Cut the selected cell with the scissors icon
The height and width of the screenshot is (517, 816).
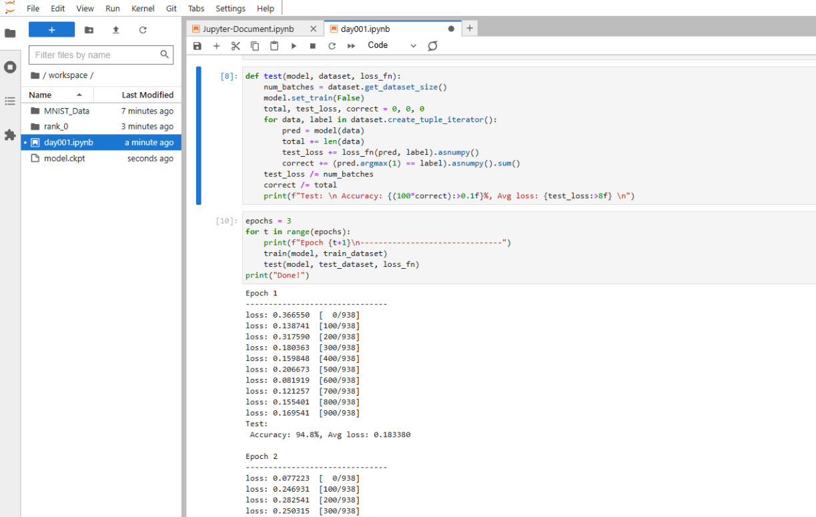(x=236, y=46)
